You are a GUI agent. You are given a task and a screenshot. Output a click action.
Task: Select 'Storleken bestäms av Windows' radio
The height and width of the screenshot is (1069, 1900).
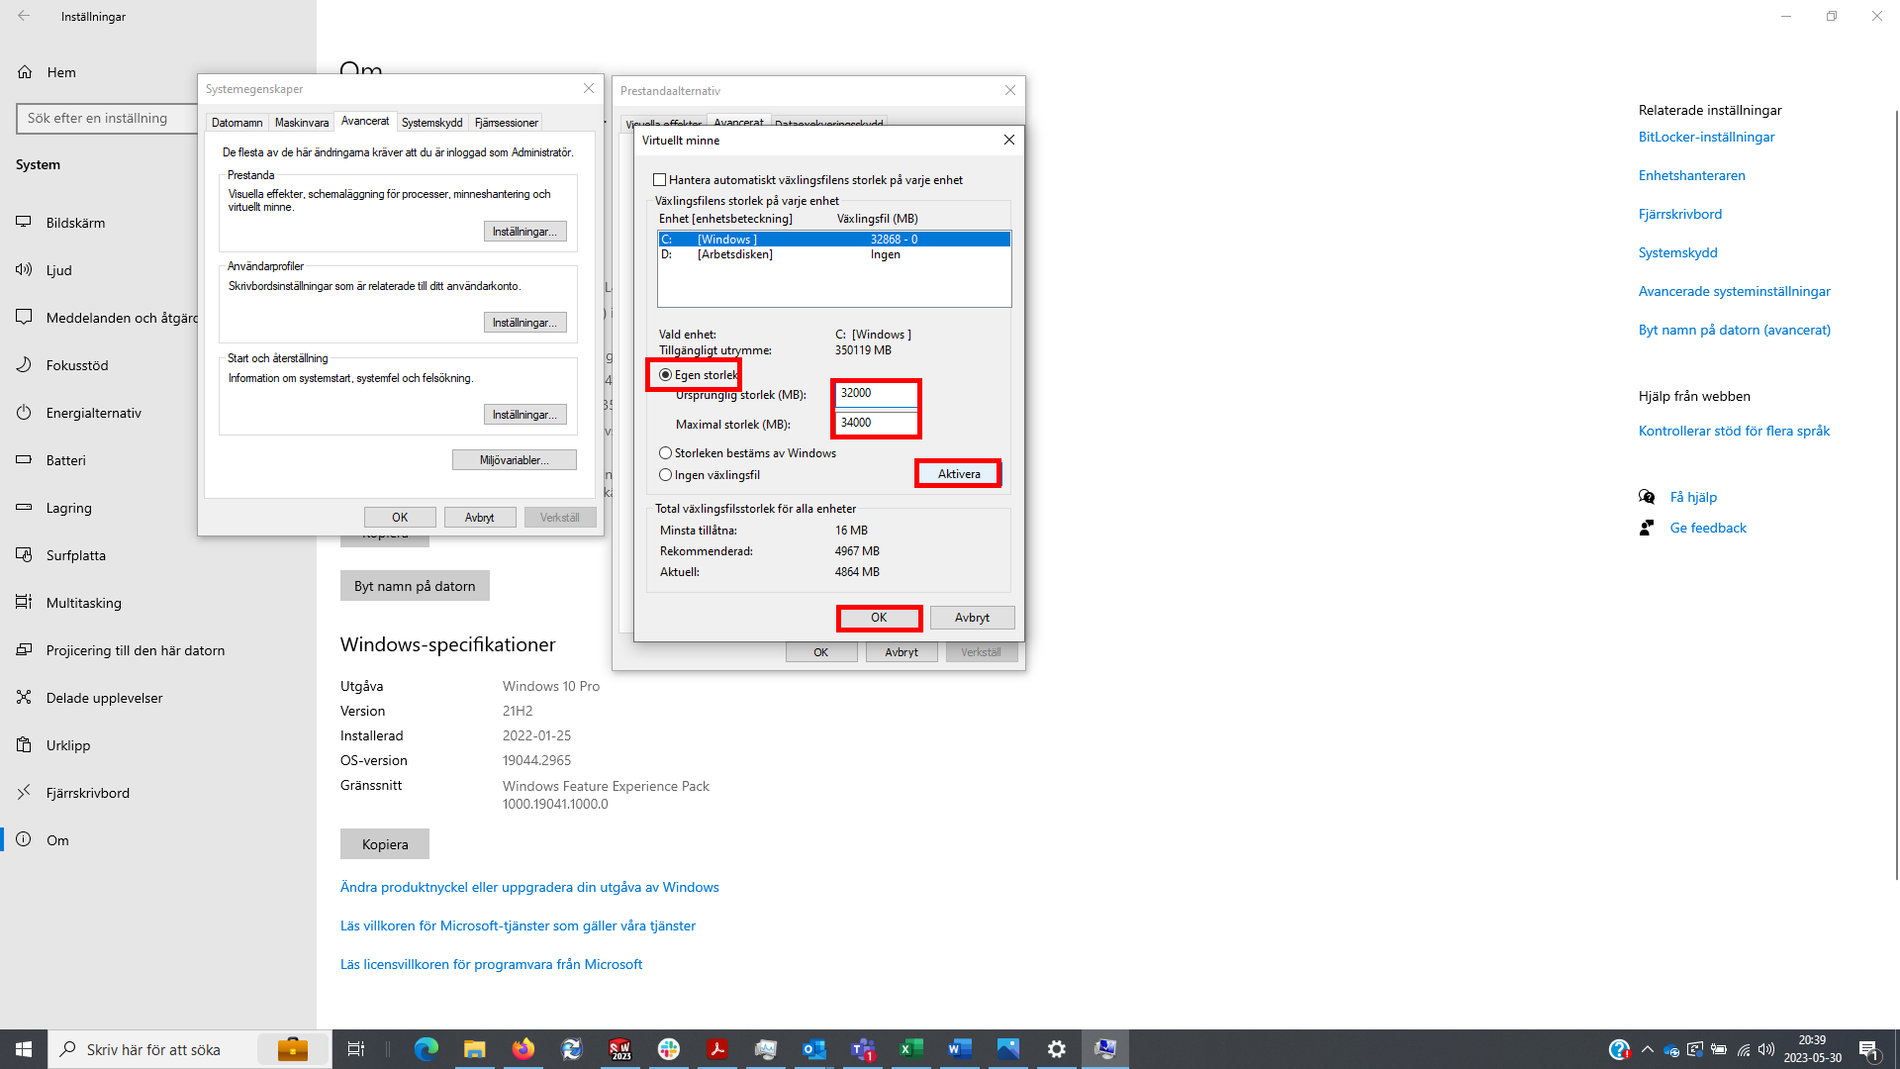tap(666, 453)
